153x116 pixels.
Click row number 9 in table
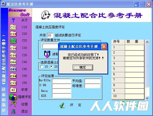pos(118,91)
